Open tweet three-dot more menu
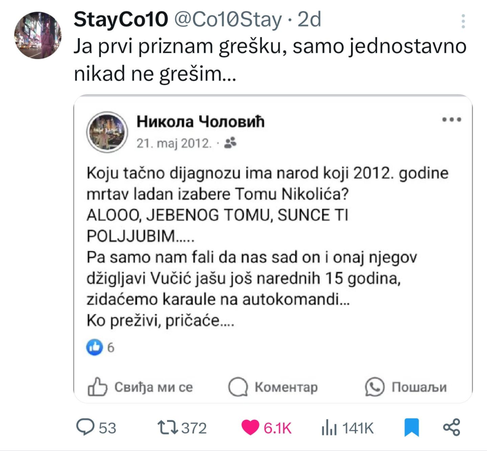The width and height of the screenshot is (487, 451). (x=463, y=21)
